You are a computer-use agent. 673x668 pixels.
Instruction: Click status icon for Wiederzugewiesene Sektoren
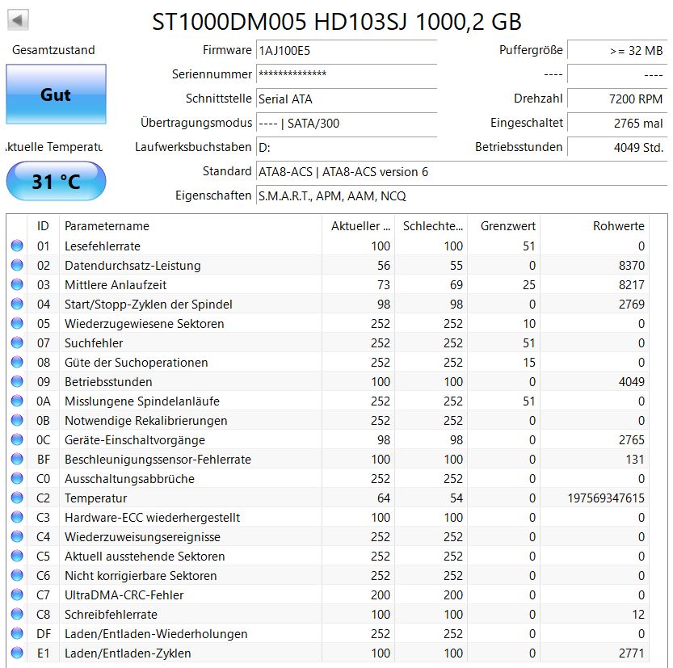[17, 323]
